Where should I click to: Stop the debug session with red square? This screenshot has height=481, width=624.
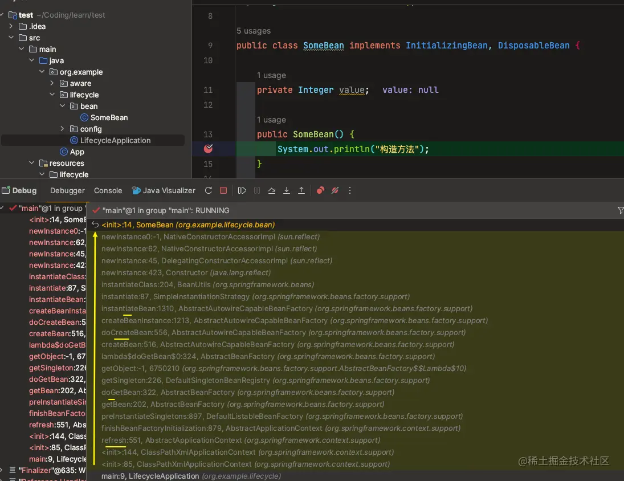(223, 190)
